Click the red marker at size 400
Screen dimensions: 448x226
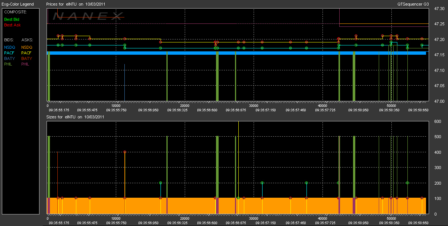pos(124,152)
